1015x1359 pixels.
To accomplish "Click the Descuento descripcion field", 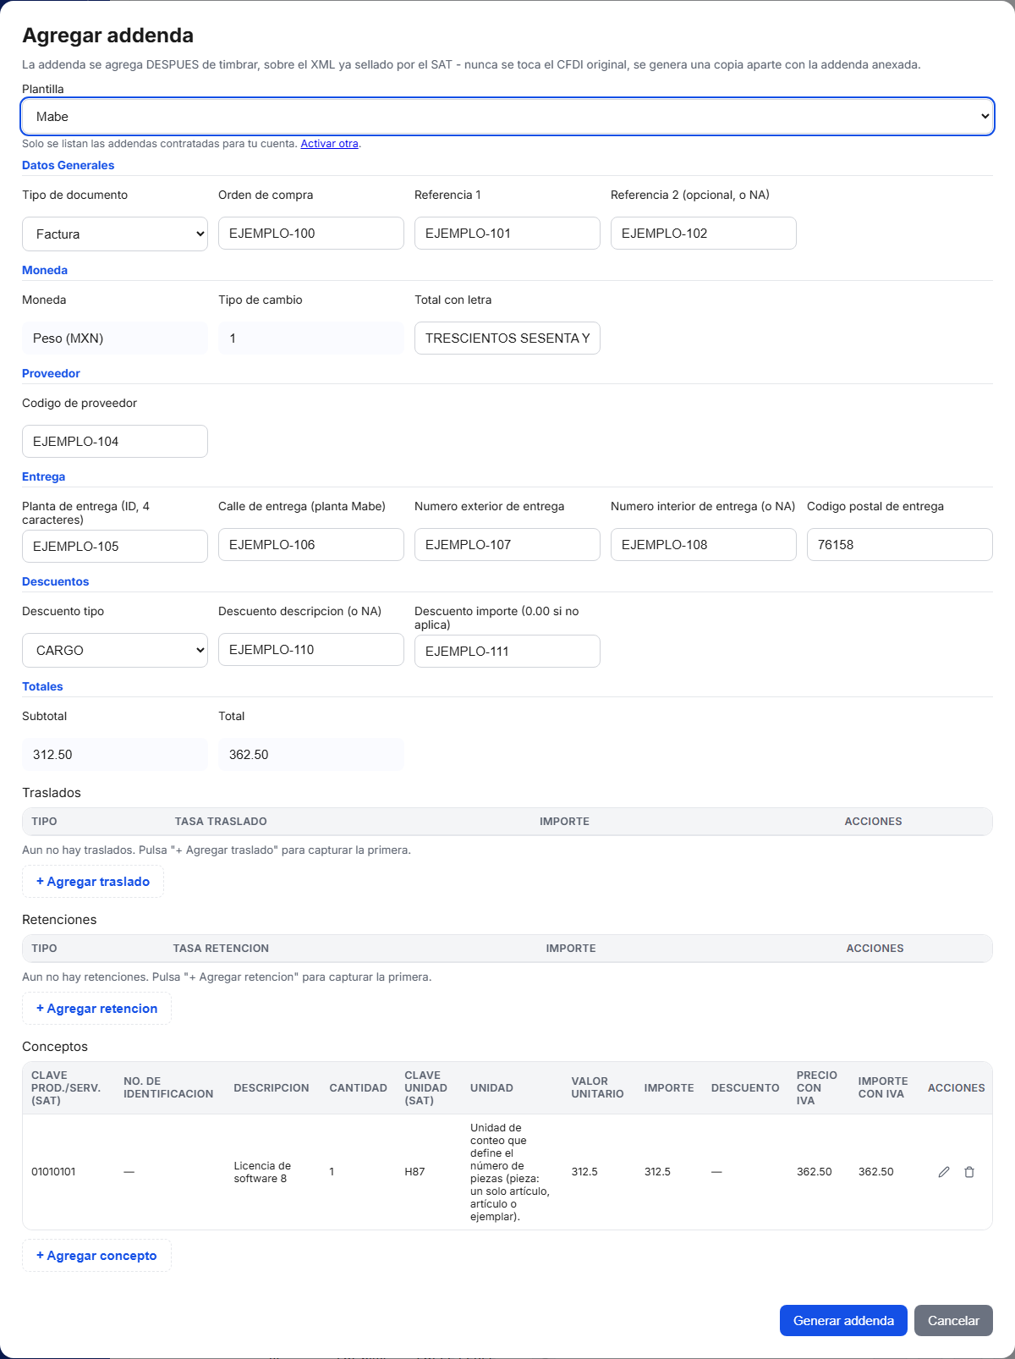I will (311, 650).
